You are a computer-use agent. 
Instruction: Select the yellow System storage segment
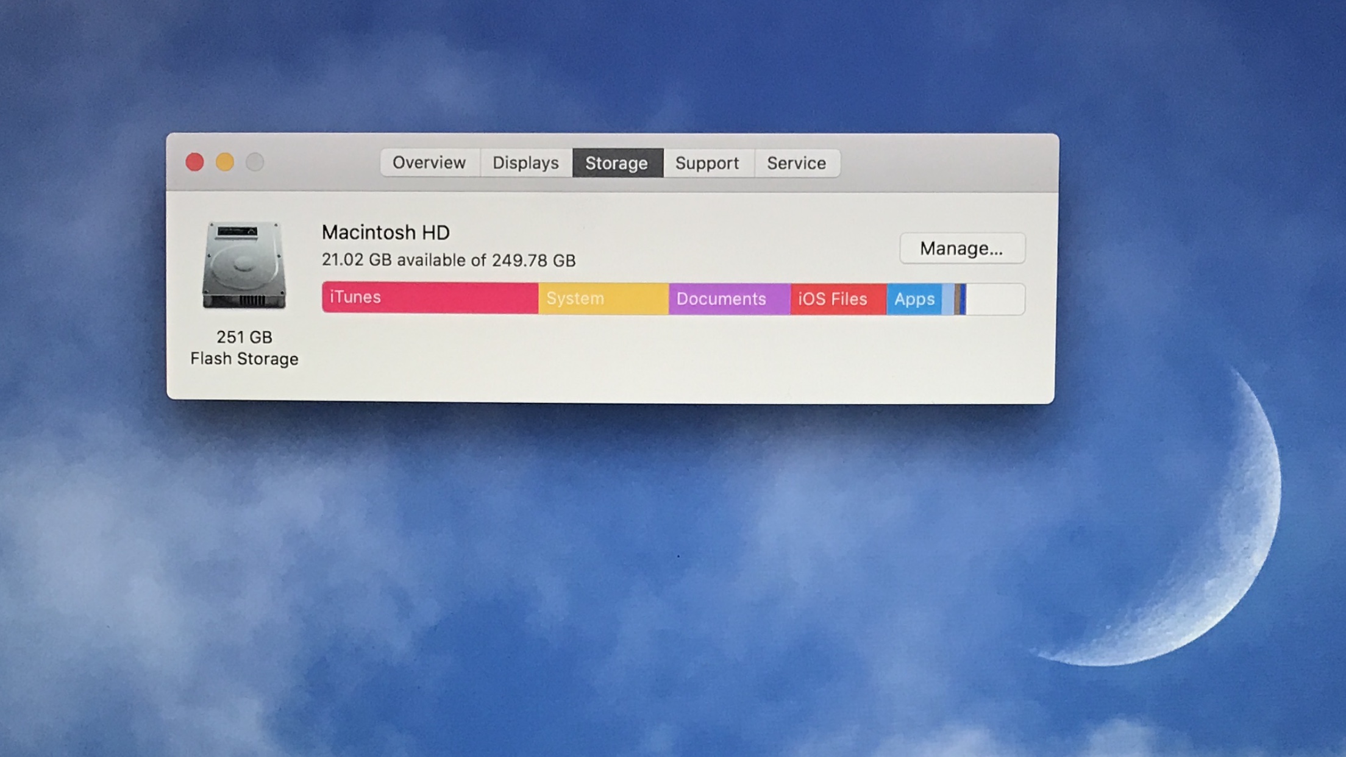[x=603, y=299]
